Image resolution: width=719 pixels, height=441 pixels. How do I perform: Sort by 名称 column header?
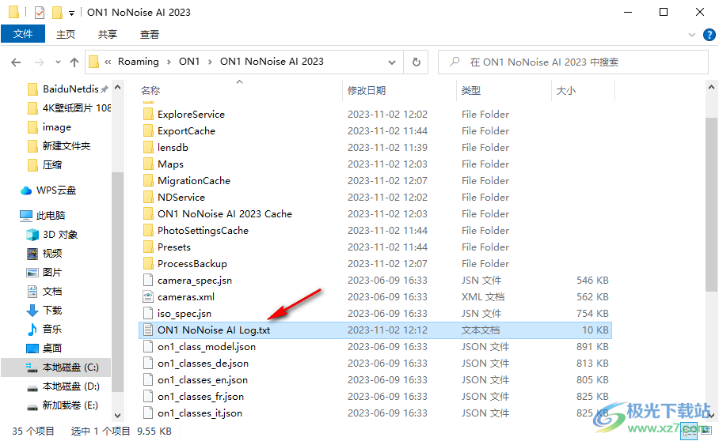coord(150,91)
